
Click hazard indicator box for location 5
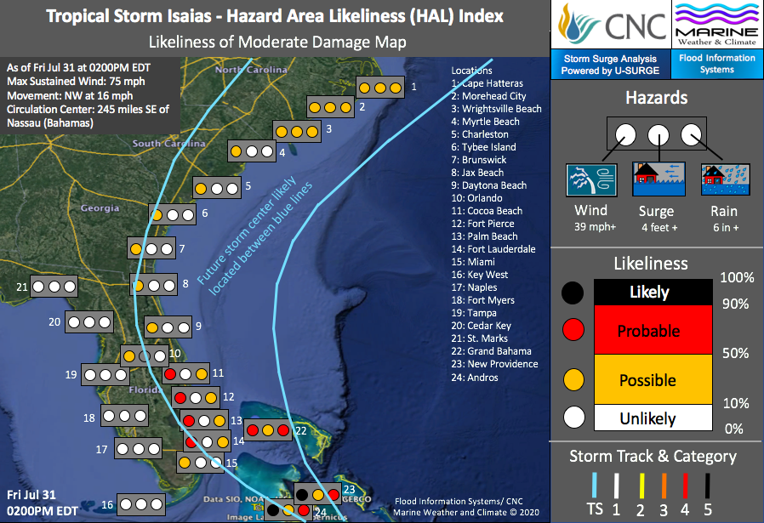(x=217, y=188)
